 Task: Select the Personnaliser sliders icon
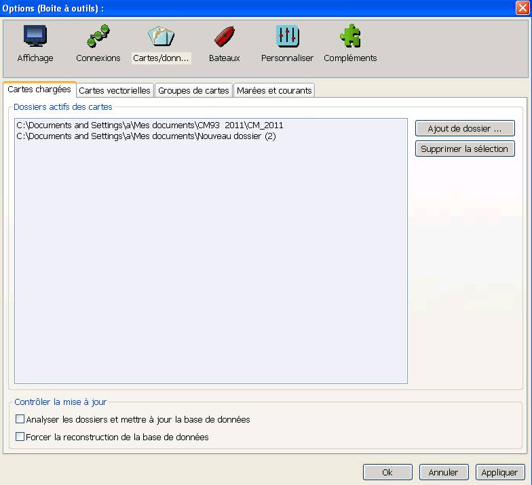pos(287,37)
